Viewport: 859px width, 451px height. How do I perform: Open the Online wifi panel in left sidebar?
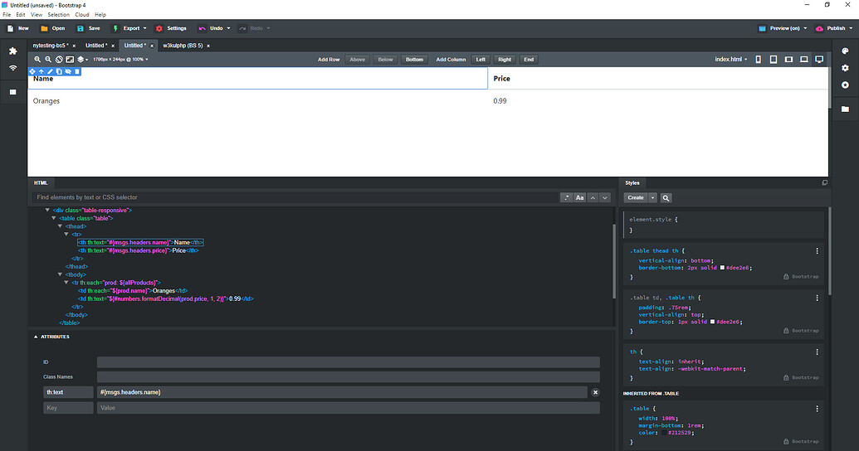click(13, 69)
